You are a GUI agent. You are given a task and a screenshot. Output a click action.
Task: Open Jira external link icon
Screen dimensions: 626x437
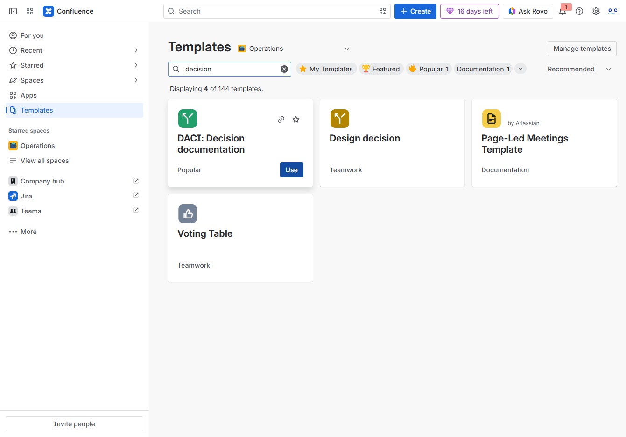(x=136, y=195)
